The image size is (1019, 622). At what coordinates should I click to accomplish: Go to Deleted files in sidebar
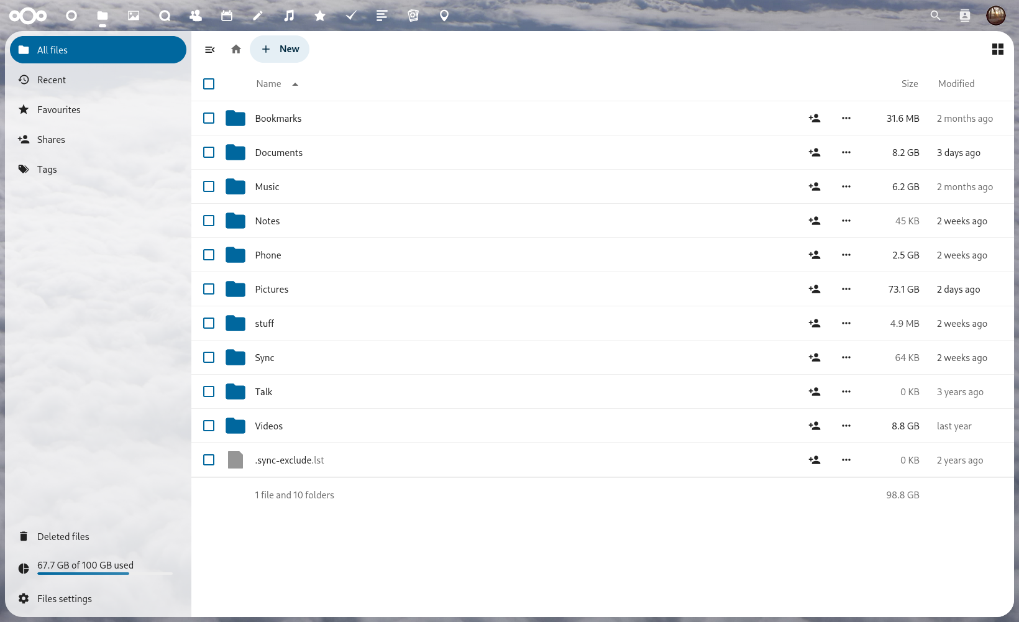point(63,536)
